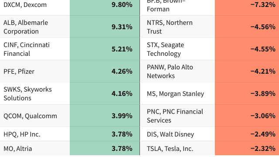This screenshot has width=279, height=157.
Task: Click the −4.56% red loss cell
Action: pos(247,27)
